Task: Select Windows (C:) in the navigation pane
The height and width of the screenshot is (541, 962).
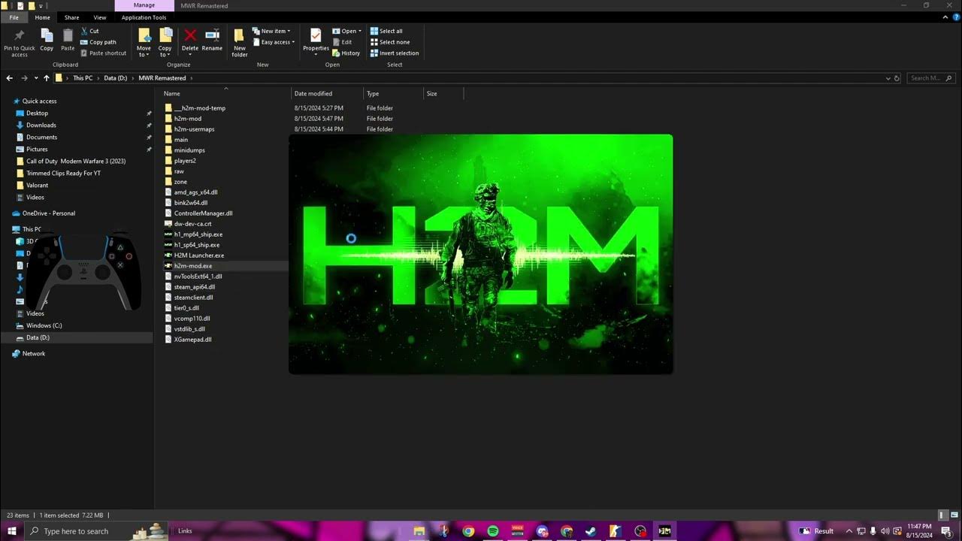Action: pyautogui.click(x=44, y=326)
